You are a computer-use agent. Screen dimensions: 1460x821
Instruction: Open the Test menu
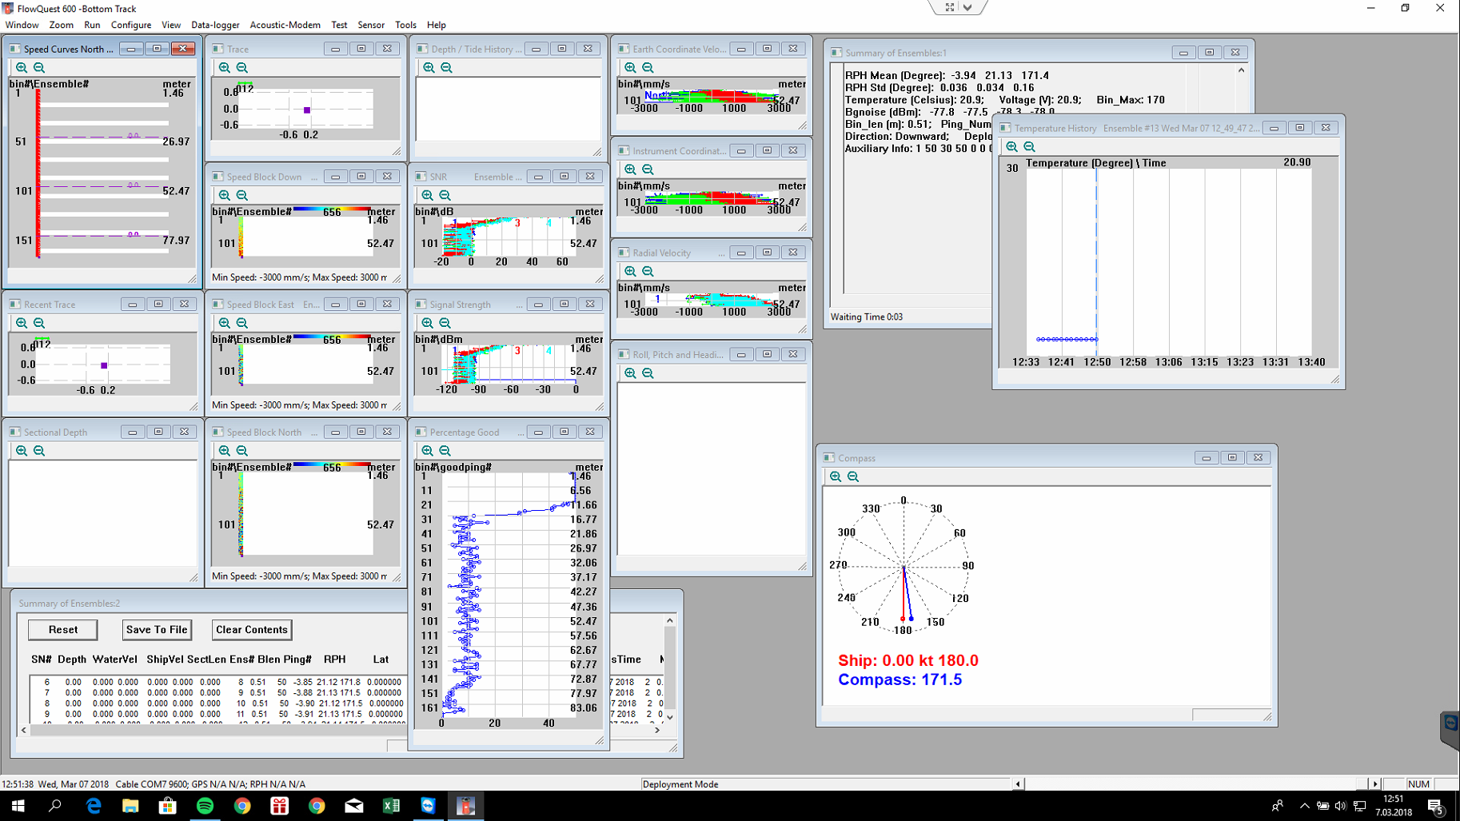(x=339, y=25)
